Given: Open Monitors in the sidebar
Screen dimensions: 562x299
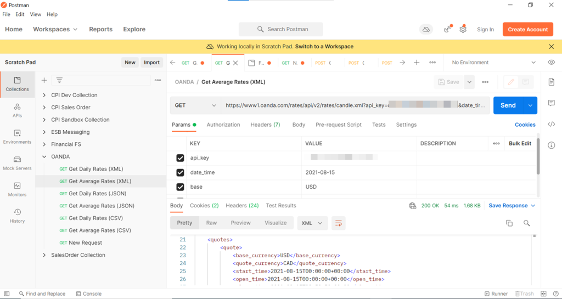Looking at the screenshot, I should point(17,190).
